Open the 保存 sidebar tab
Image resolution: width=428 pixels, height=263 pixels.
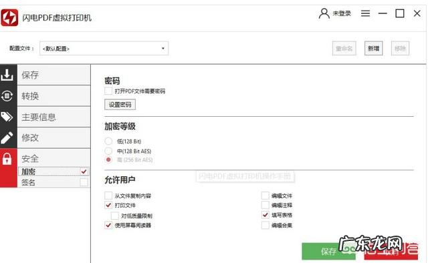(53, 75)
